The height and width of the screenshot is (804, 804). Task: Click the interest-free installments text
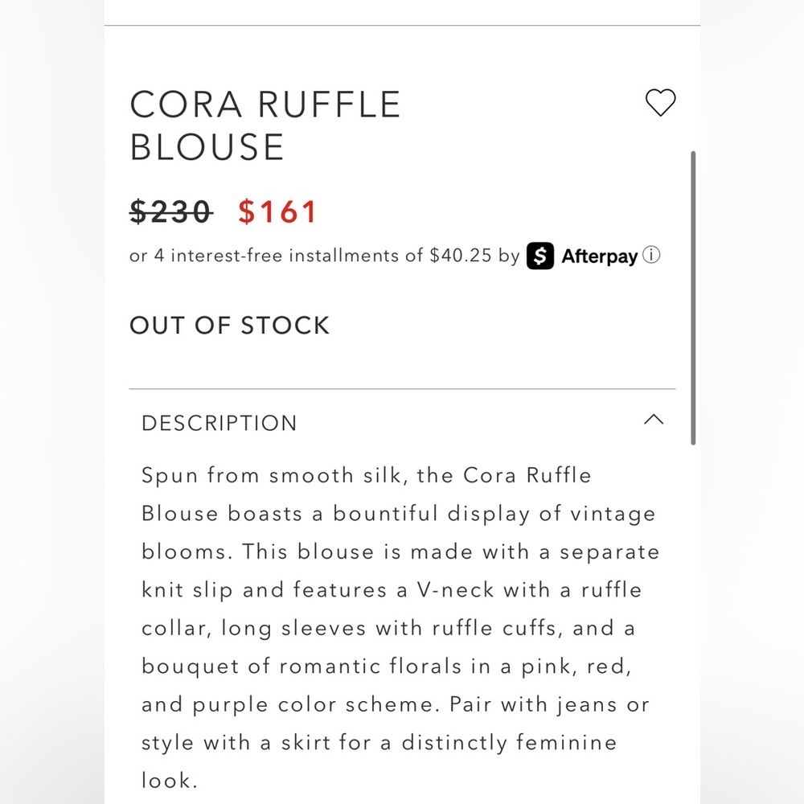click(322, 256)
